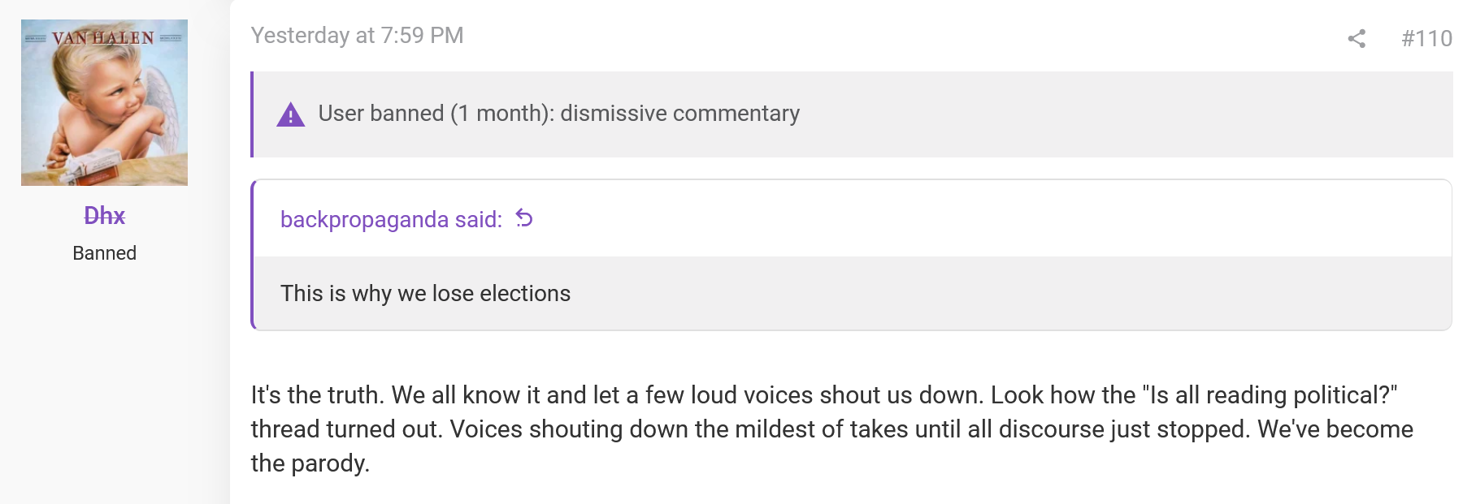1463x504 pixels.
Task: Click the 'Banned' user title under Dhx
Action: pos(105,253)
